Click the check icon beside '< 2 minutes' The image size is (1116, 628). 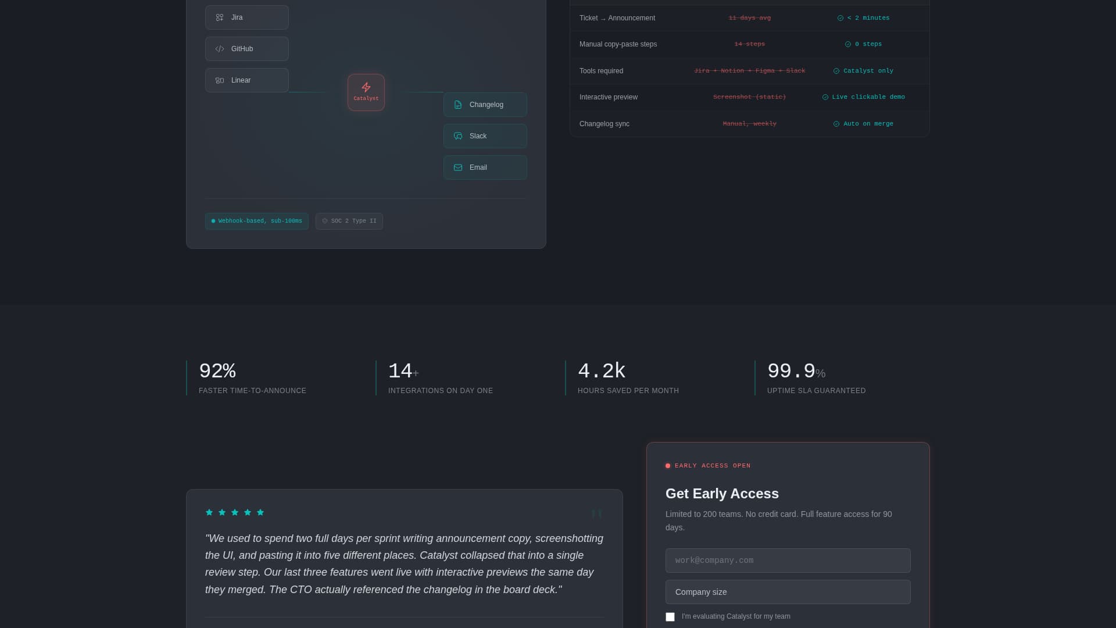point(840,18)
